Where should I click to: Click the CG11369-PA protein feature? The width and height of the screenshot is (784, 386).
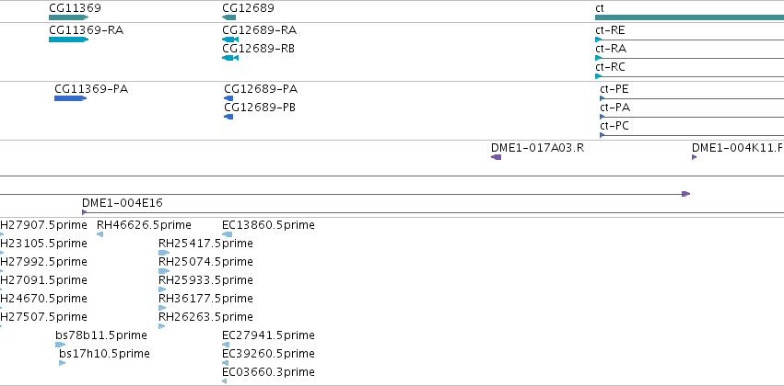point(71,98)
